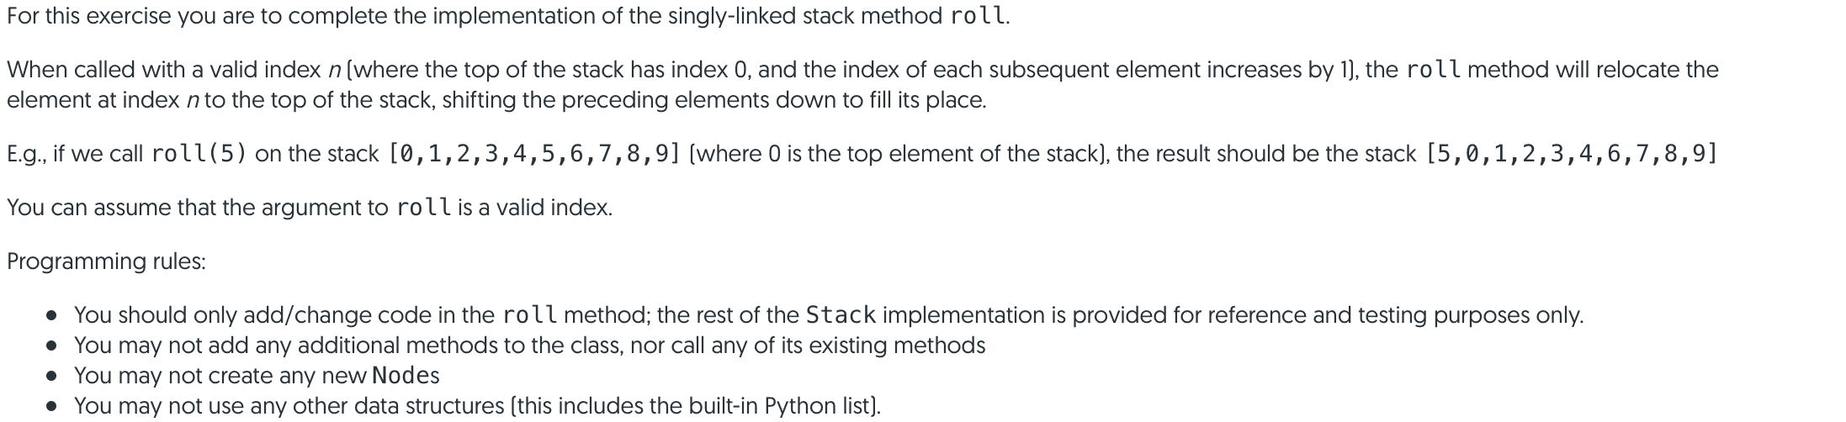Click the bullet before 'You may not use any other'
This screenshot has height=422, width=1846.
click(x=52, y=406)
